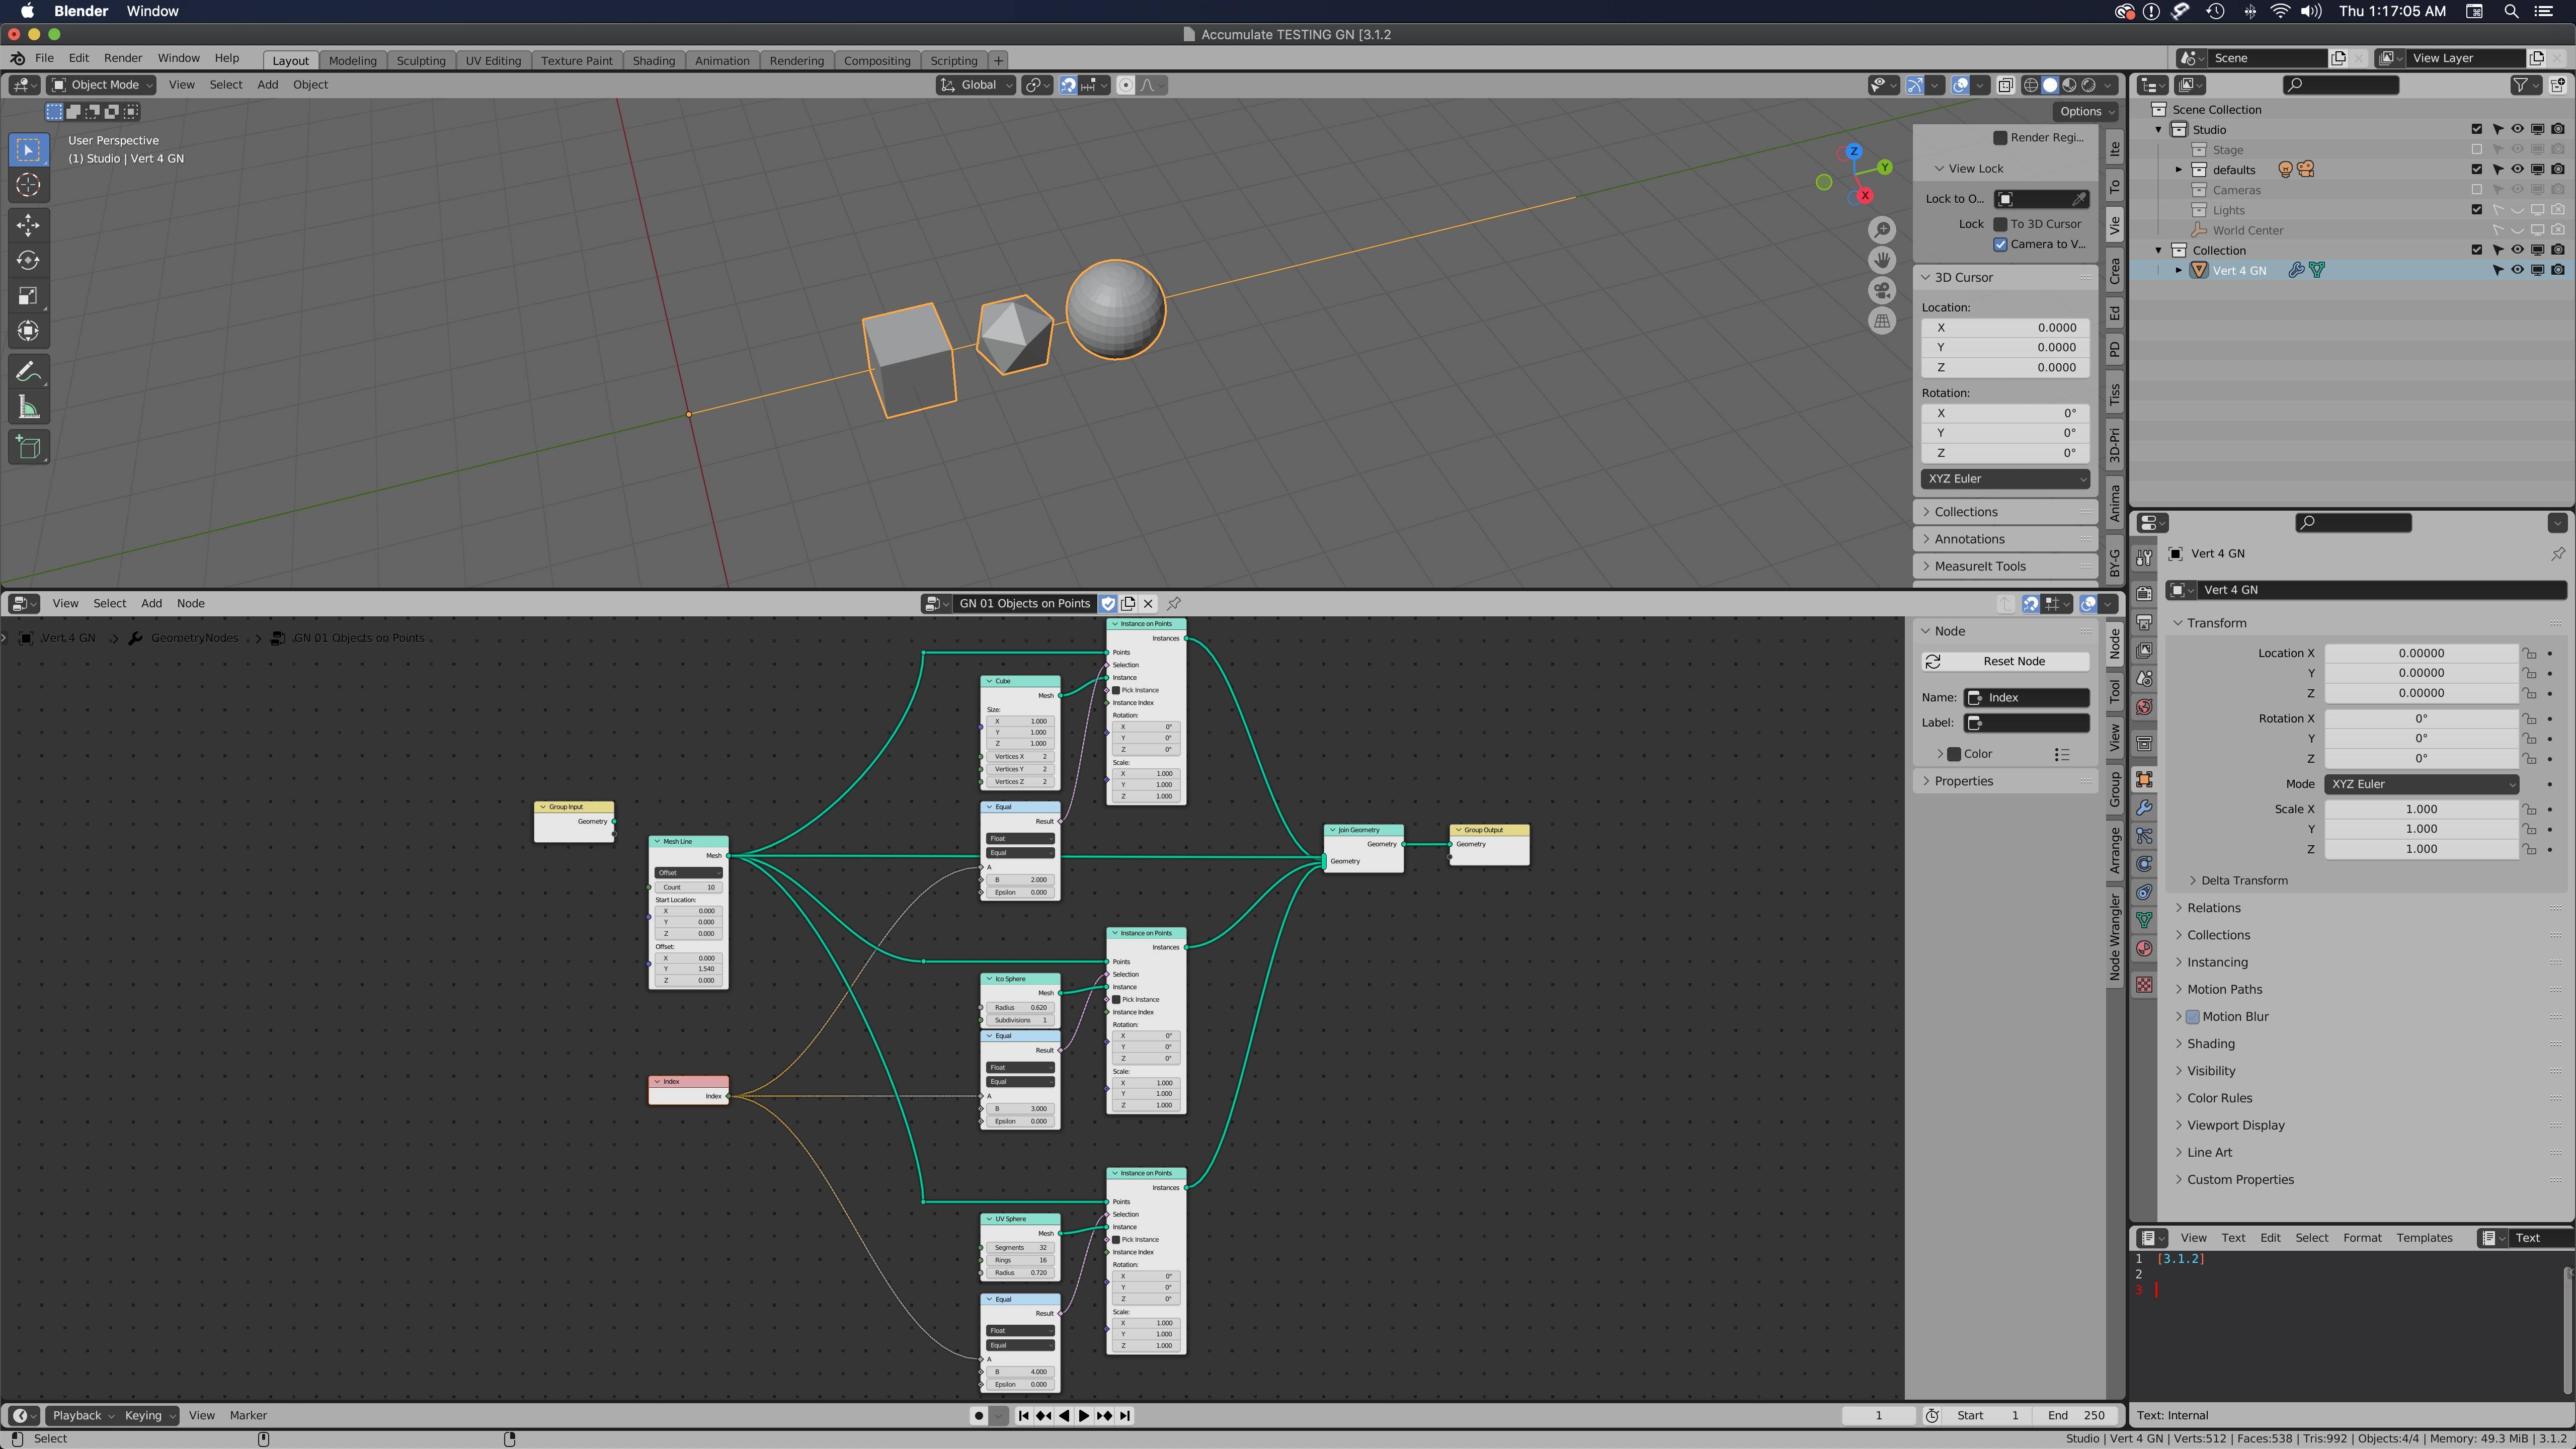The width and height of the screenshot is (2576, 1449).
Task: Toggle fake user shield on node group
Action: tap(1108, 603)
